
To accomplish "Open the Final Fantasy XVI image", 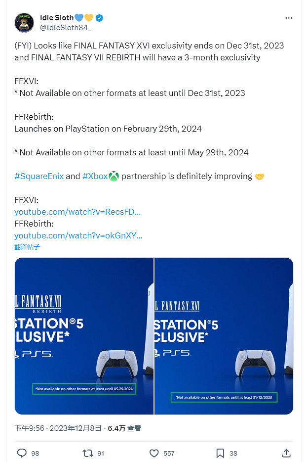I will coord(224,336).
